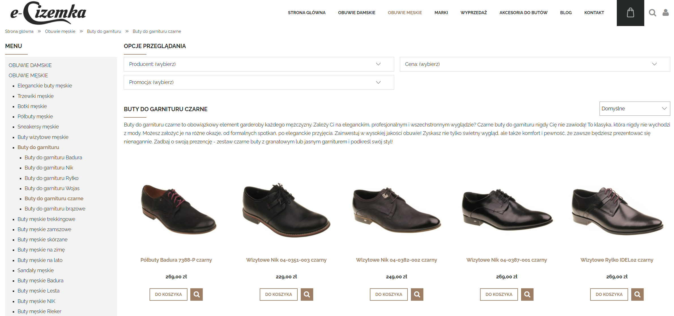Viewport: 674px width, 316px height.
Task: Open Buty do garnituru brązowe category
Action: (55, 208)
